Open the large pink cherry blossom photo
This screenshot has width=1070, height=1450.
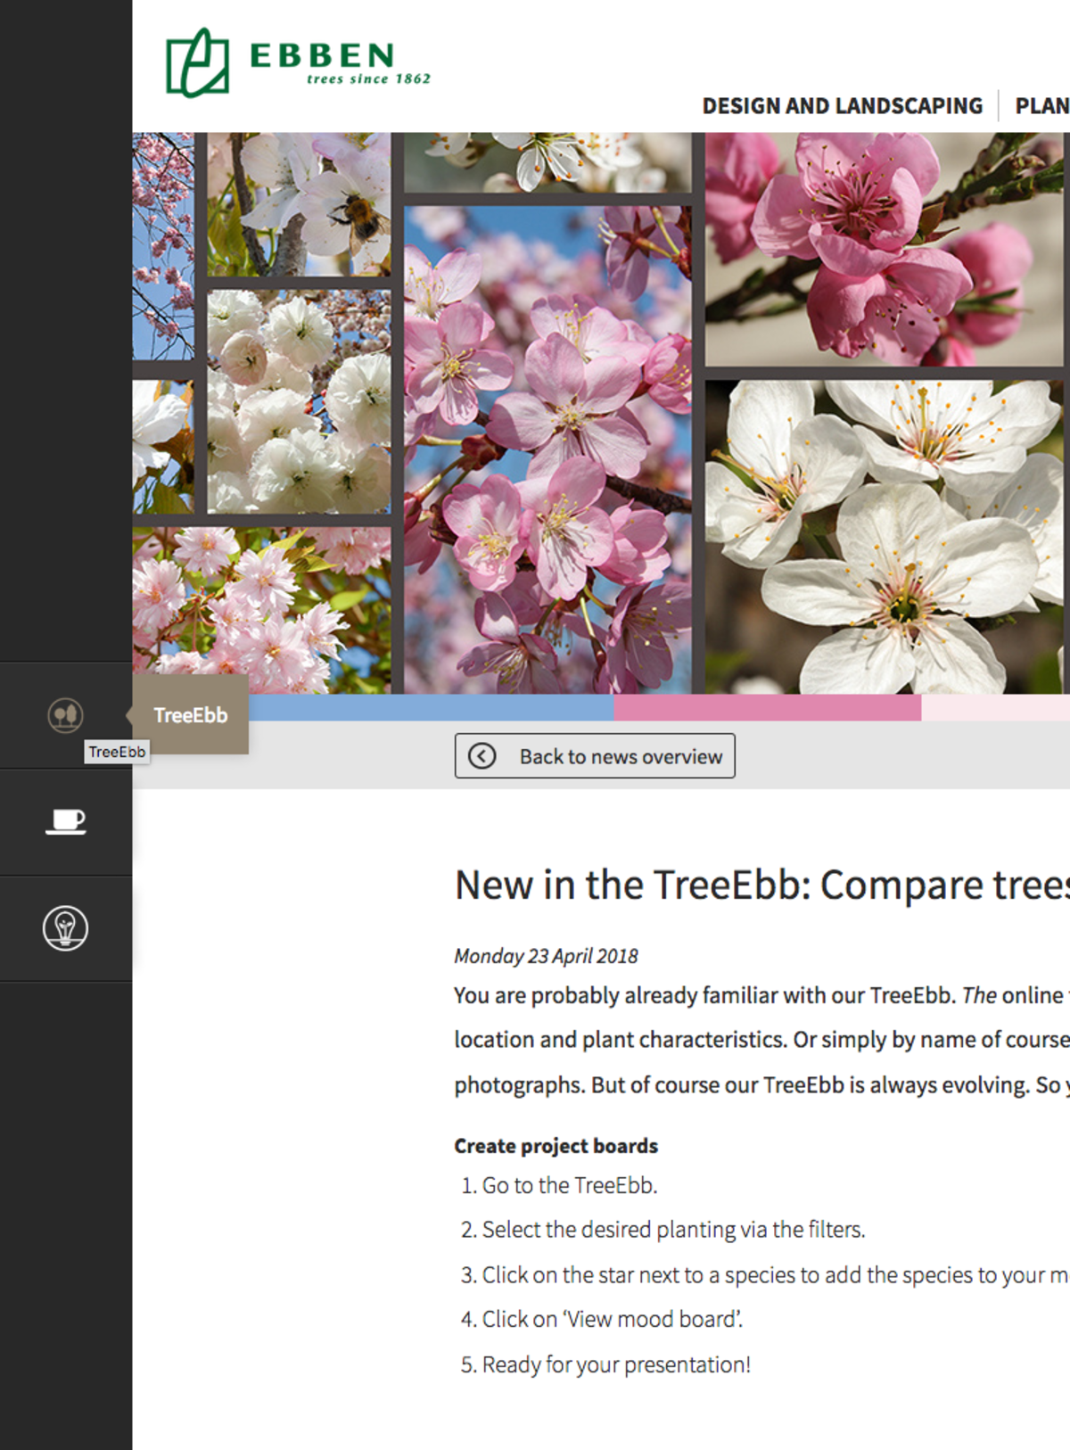pyautogui.click(x=547, y=449)
